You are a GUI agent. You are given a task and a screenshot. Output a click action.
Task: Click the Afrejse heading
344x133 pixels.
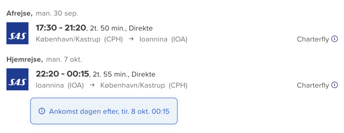point(19,14)
